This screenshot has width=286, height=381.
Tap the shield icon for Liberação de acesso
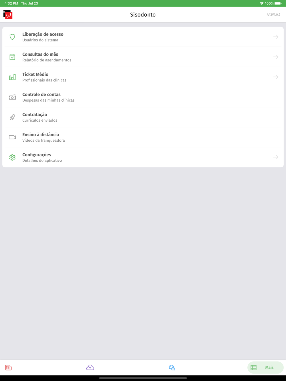[12, 37]
